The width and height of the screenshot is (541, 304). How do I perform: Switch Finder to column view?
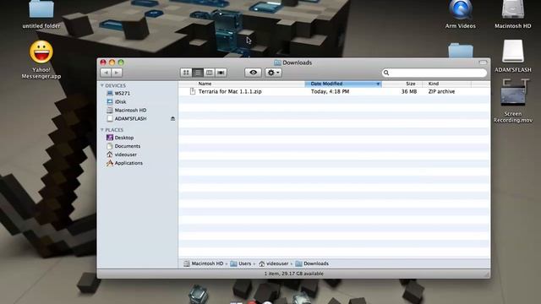209,73
